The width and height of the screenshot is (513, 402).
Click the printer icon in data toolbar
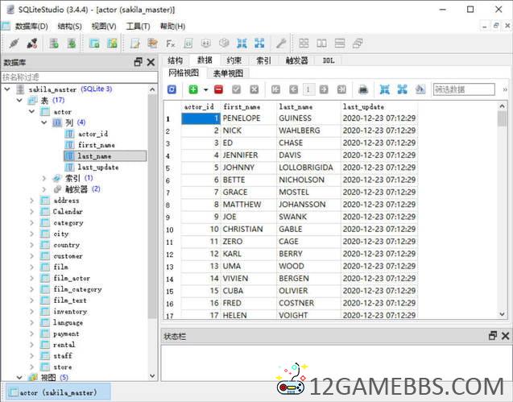point(363,89)
